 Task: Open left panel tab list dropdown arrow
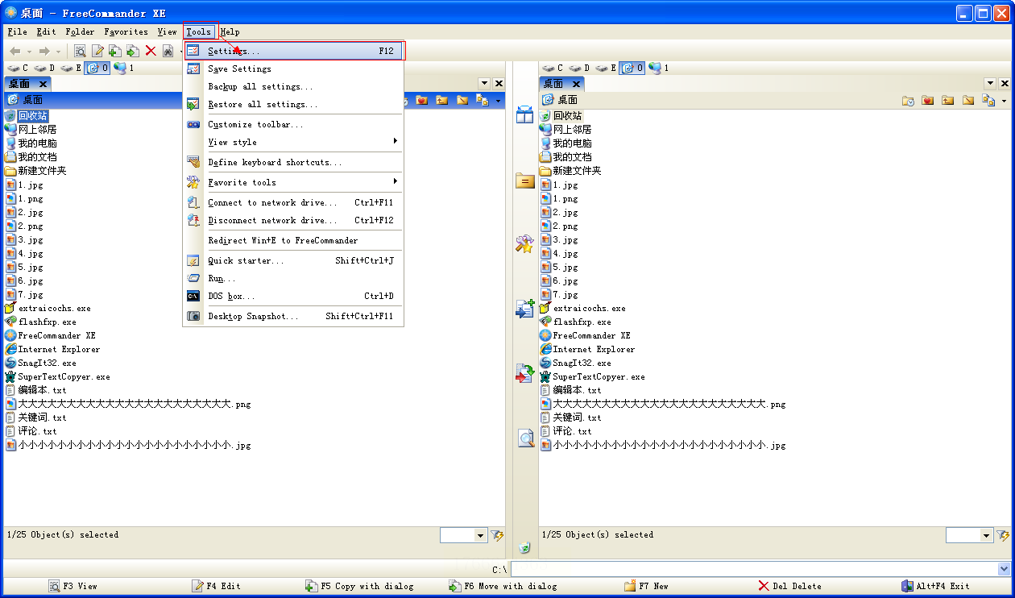click(484, 83)
